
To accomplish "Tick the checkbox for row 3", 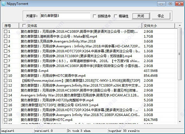I will pyautogui.click(x=6, y=41).
